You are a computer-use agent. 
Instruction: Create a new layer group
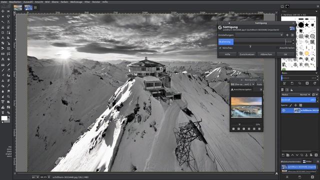[288, 155]
